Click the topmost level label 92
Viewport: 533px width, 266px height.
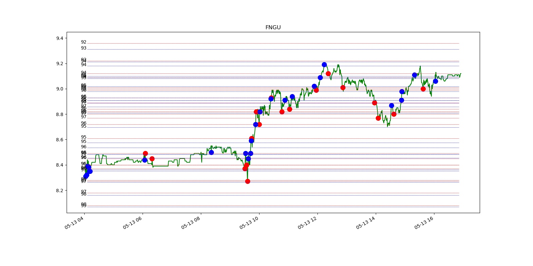[x=84, y=42]
